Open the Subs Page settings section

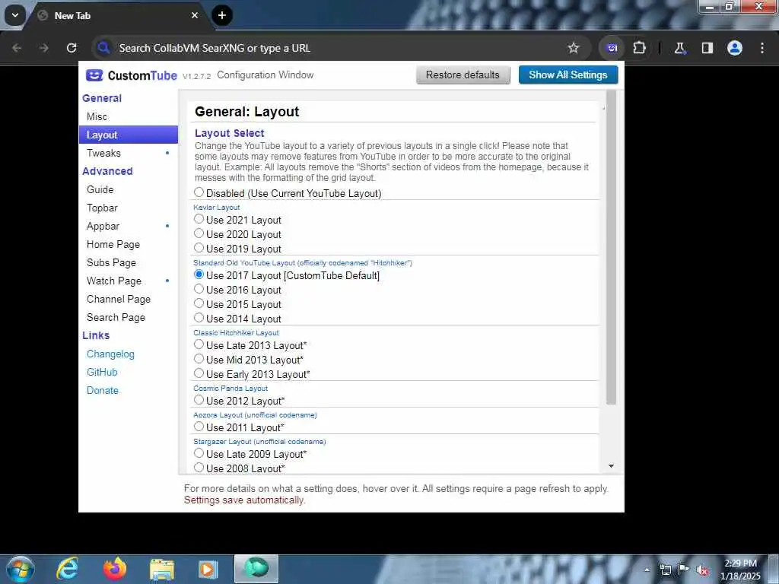[x=128, y=262]
